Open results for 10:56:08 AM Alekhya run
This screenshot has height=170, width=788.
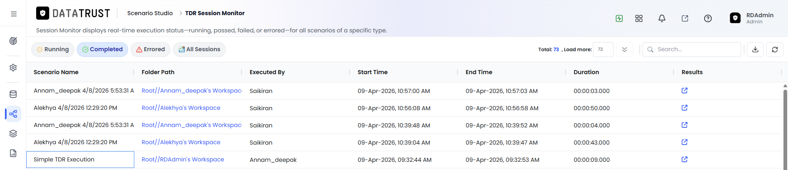[685, 108]
